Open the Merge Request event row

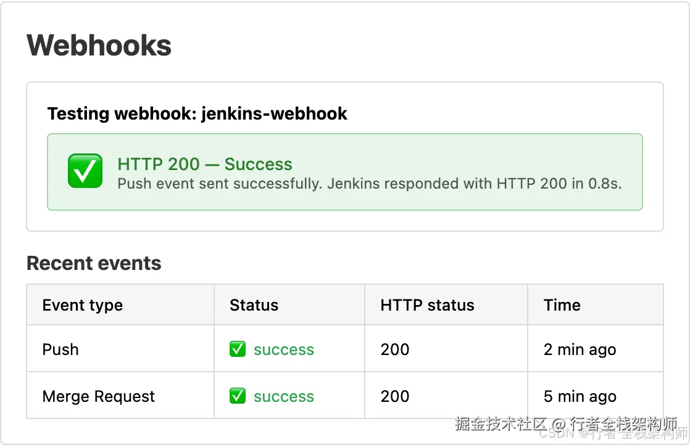(345, 395)
